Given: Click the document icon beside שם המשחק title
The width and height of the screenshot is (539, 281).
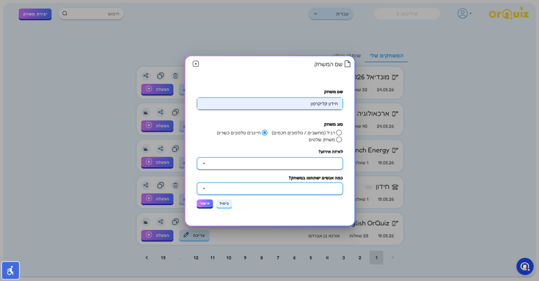Looking at the screenshot, I should tap(347, 64).
